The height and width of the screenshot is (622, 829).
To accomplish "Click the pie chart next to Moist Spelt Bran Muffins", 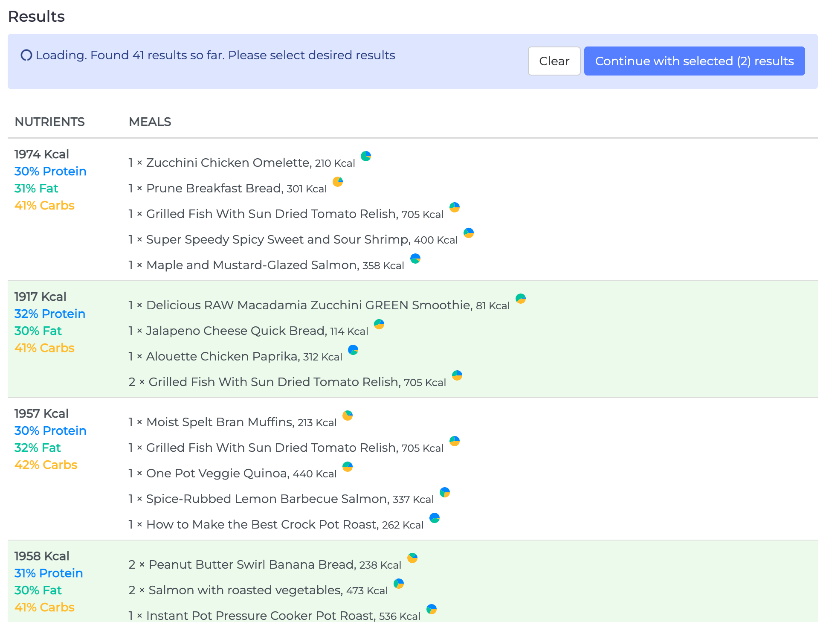I will click(x=348, y=415).
